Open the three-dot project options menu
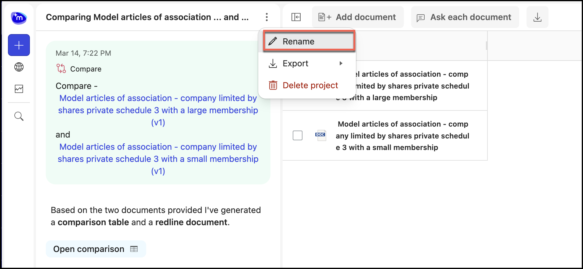This screenshot has height=269, width=583. coord(266,17)
